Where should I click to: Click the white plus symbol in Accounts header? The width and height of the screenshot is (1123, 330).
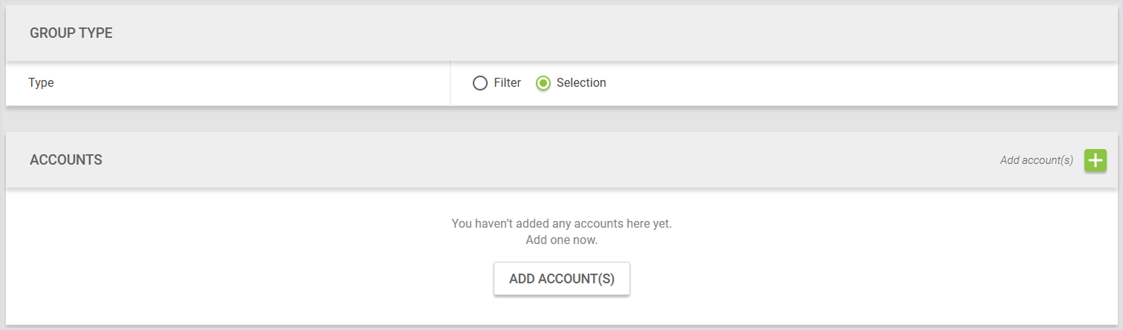click(x=1095, y=160)
